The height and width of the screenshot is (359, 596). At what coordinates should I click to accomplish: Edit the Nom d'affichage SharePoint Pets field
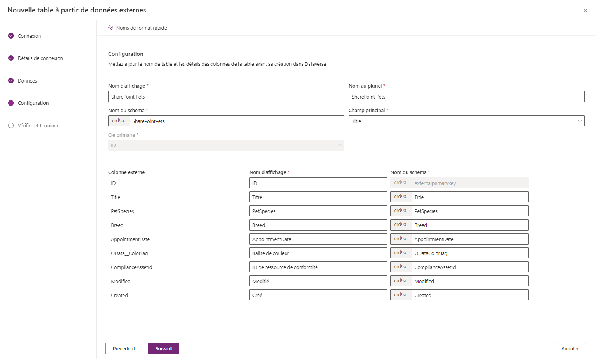[x=226, y=97]
